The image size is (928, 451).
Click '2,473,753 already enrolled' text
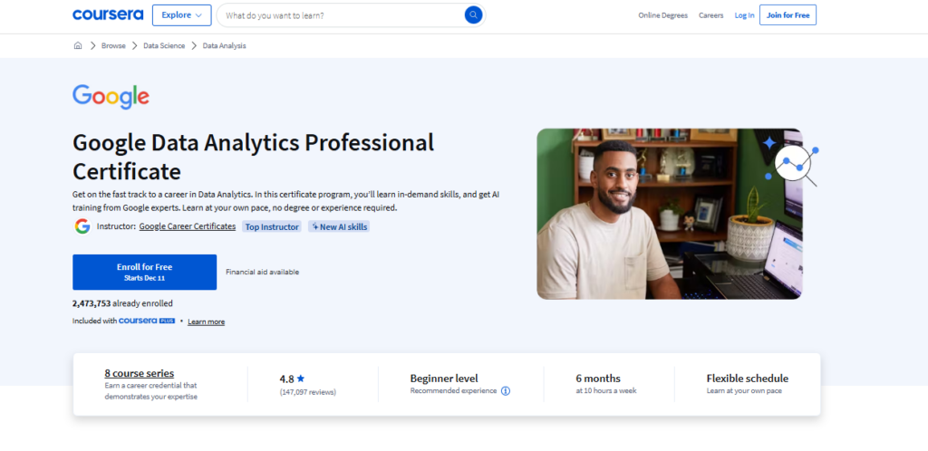click(x=122, y=303)
